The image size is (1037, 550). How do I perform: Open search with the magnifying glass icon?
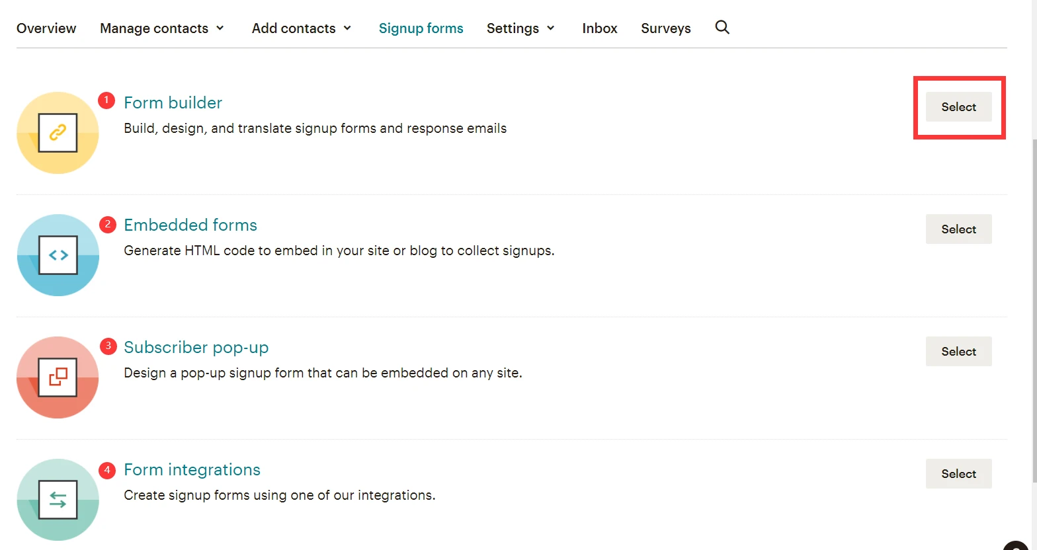(x=722, y=28)
